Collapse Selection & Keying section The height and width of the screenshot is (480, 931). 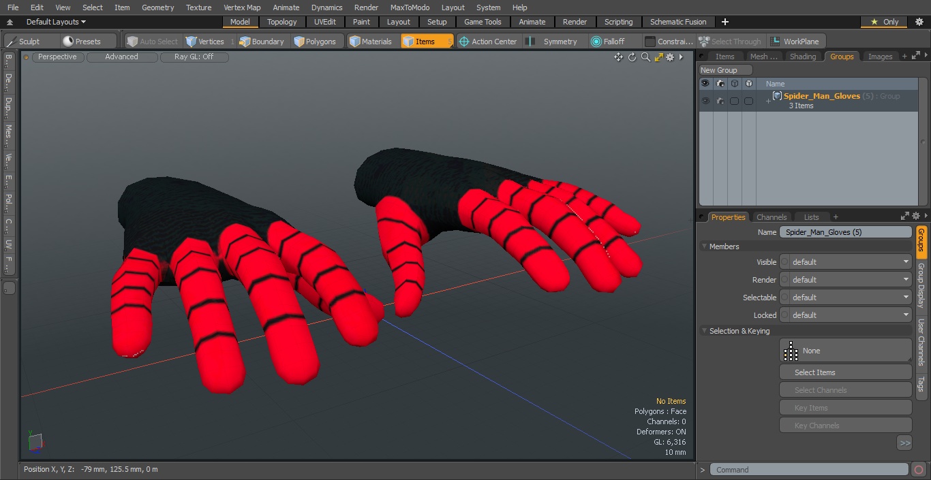point(704,331)
